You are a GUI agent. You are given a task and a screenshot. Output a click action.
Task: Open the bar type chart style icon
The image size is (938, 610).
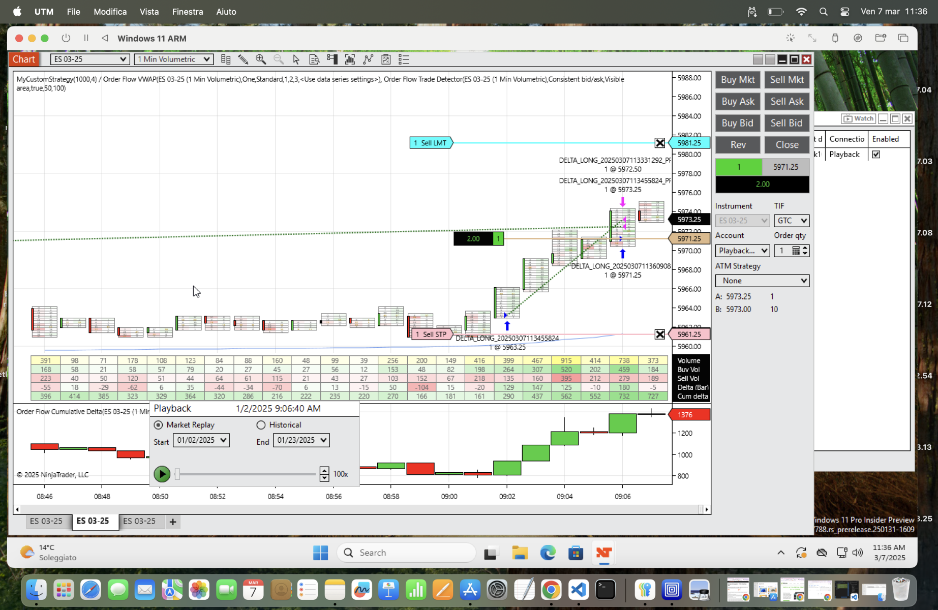(226, 59)
